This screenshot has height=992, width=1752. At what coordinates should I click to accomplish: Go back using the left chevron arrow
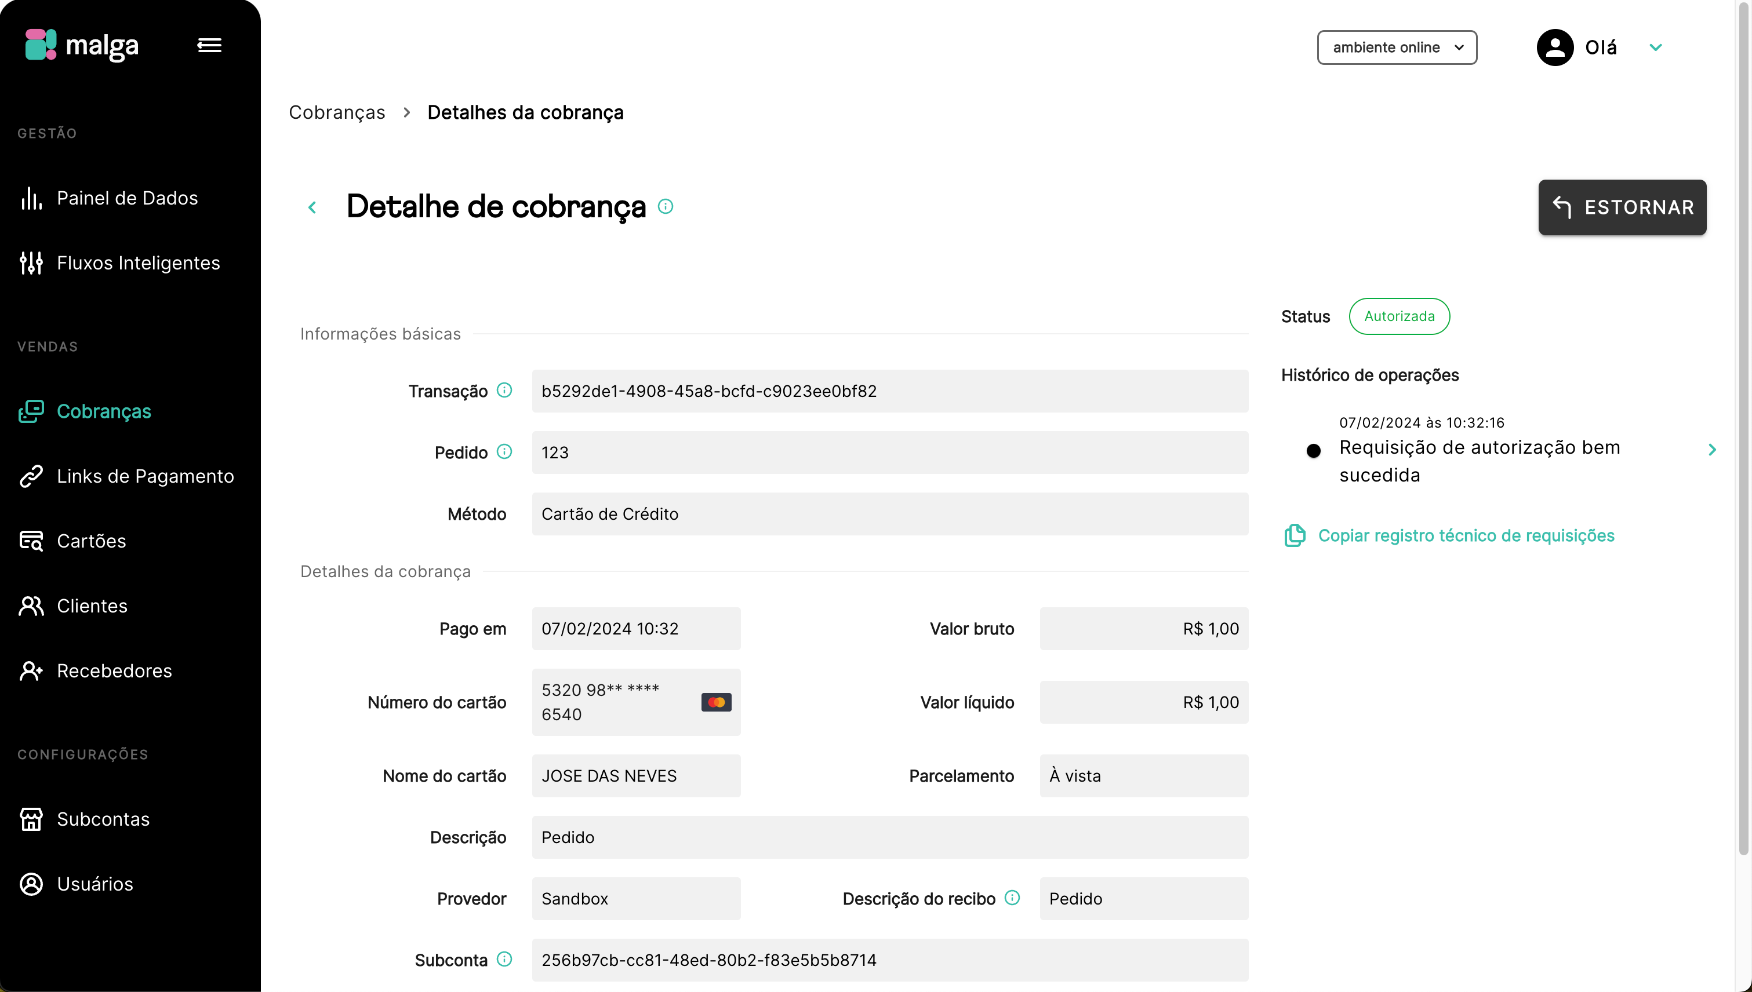point(312,207)
